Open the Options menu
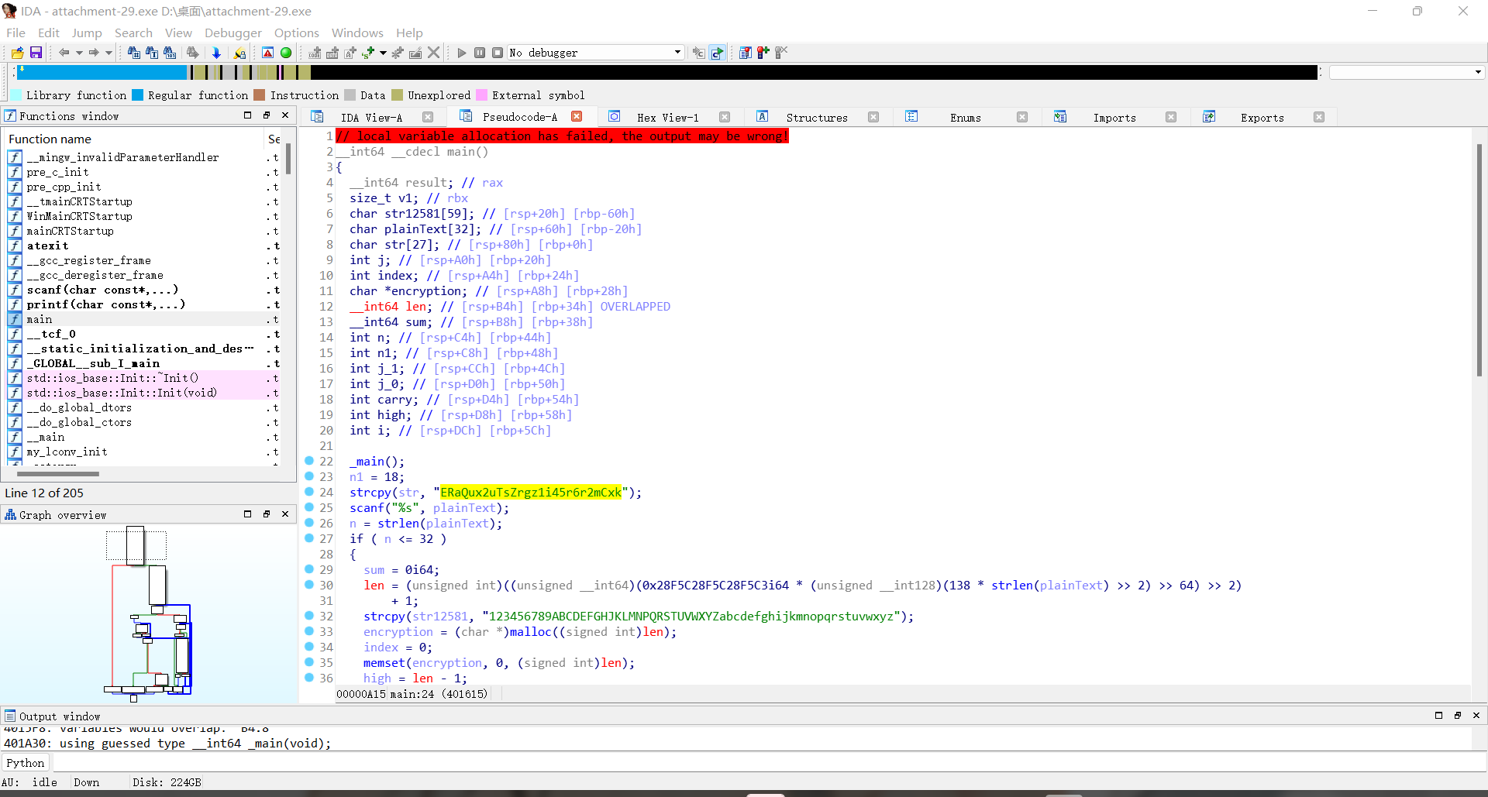This screenshot has height=797, width=1488. [297, 33]
